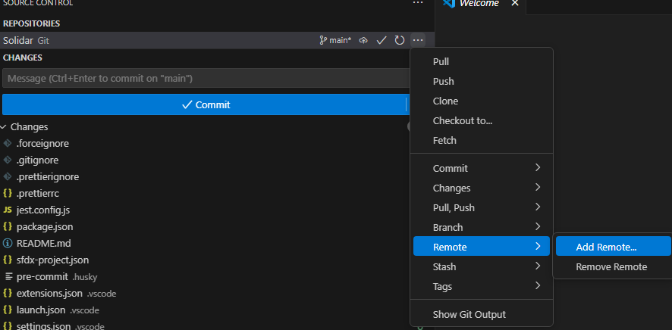Image resolution: width=672 pixels, height=330 pixels.
Task: Open launch.json .vscode file entry
Action: coord(58,310)
